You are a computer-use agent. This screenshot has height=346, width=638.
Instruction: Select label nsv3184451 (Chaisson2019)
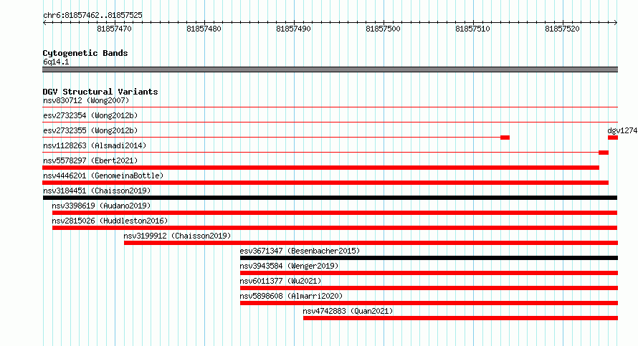click(97, 191)
